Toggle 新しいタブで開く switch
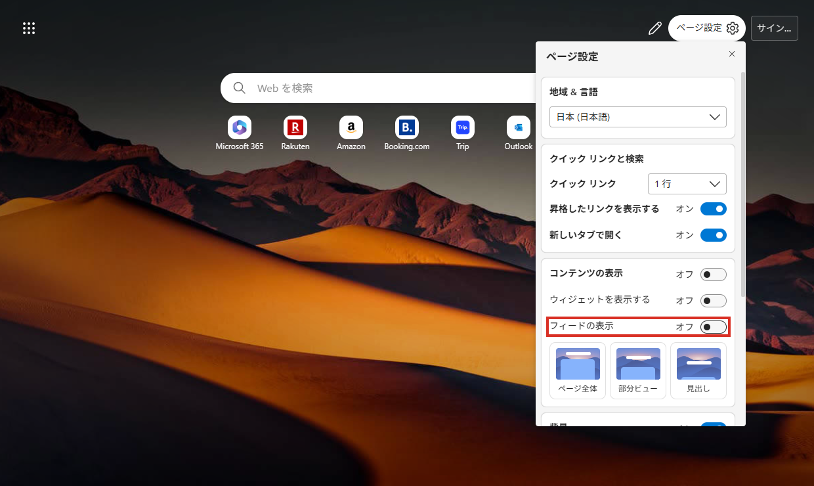This screenshot has width=814, height=486. [714, 235]
